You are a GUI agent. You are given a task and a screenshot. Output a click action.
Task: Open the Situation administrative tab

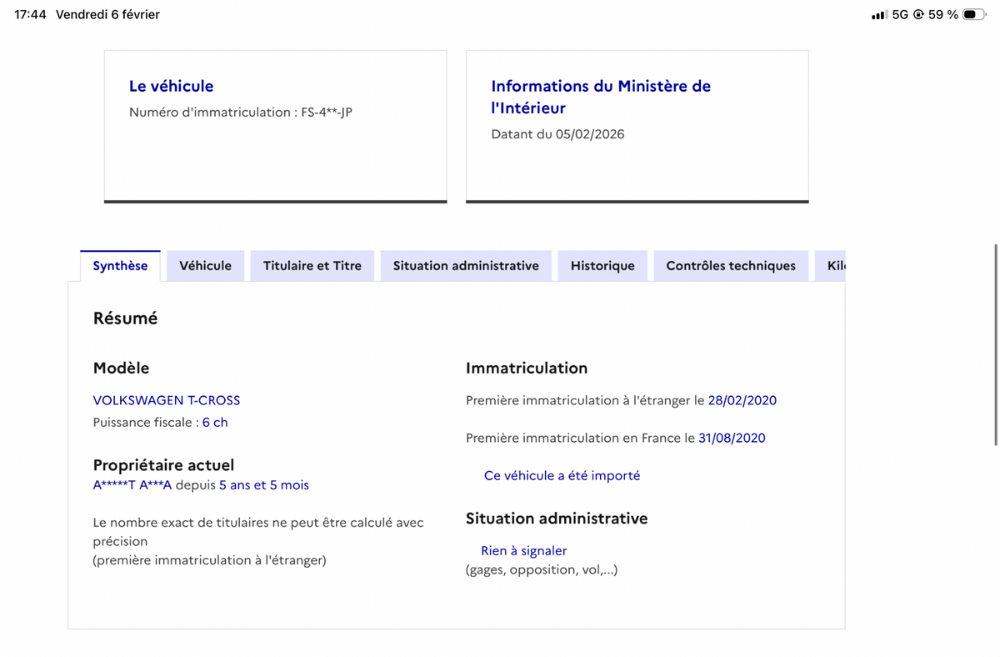pos(466,265)
